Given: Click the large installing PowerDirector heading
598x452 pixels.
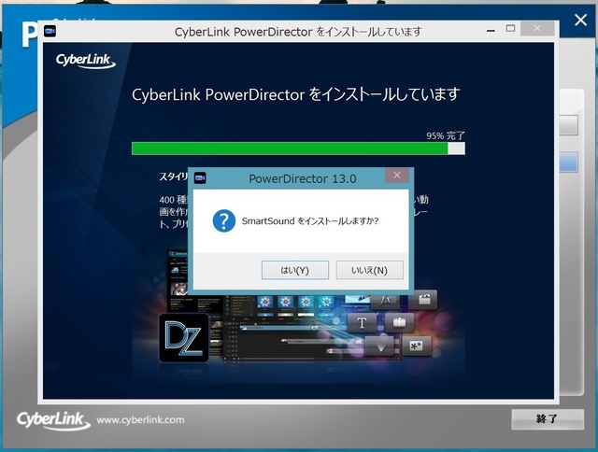Looking at the screenshot, I should click(296, 94).
